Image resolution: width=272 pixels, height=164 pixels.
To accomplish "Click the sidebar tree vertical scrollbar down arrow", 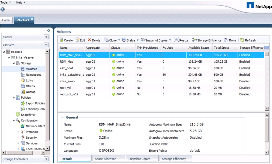I will pos(47,148).
